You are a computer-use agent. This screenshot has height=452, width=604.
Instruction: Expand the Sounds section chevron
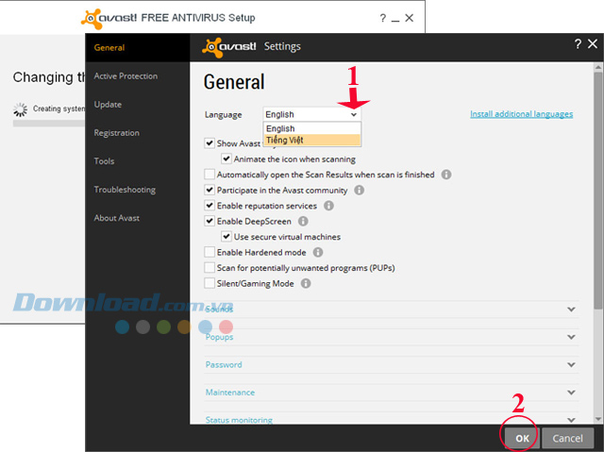click(x=571, y=310)
